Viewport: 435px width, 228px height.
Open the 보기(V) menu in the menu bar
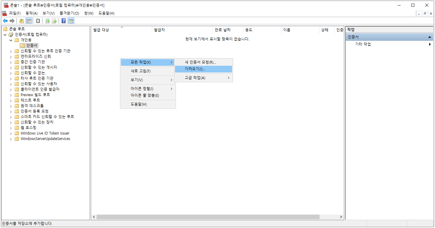(49, 13)
